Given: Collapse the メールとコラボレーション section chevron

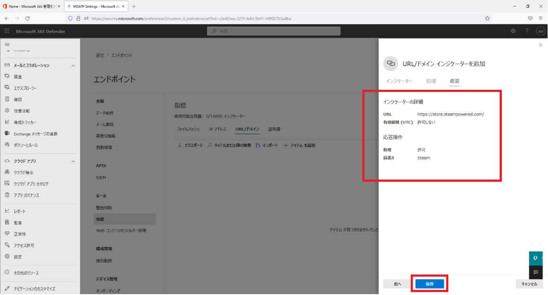Looking at the screenshot, I should pos(73,66).
